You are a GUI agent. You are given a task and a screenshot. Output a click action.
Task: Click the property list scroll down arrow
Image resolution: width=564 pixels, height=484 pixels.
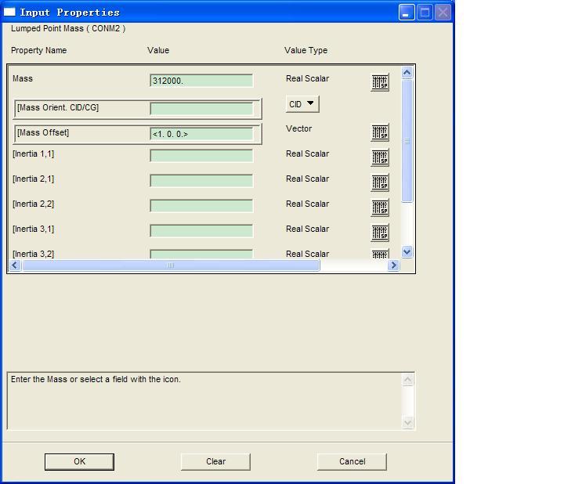tap(407, 251)
